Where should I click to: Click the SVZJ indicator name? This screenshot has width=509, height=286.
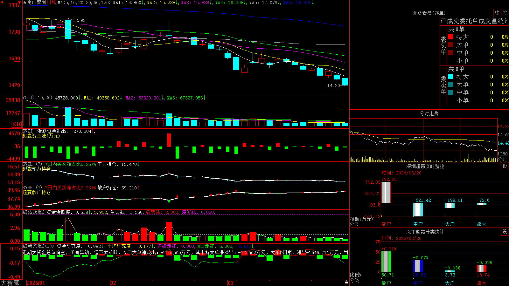(28, 131)
